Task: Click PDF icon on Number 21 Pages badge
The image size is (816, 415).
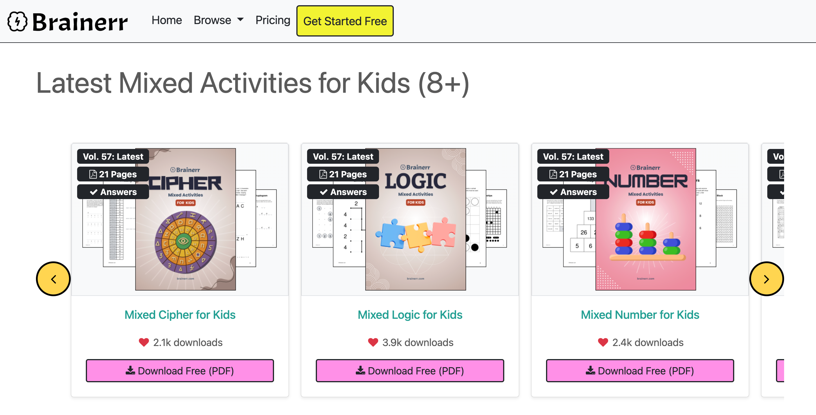Action: [x=553, y=174]
